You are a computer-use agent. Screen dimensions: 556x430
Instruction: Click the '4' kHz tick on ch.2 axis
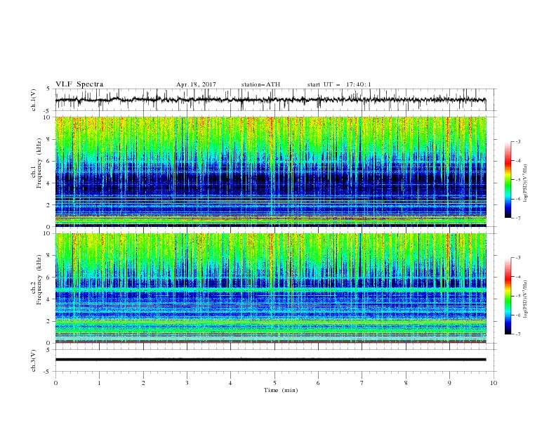point(49,299)
